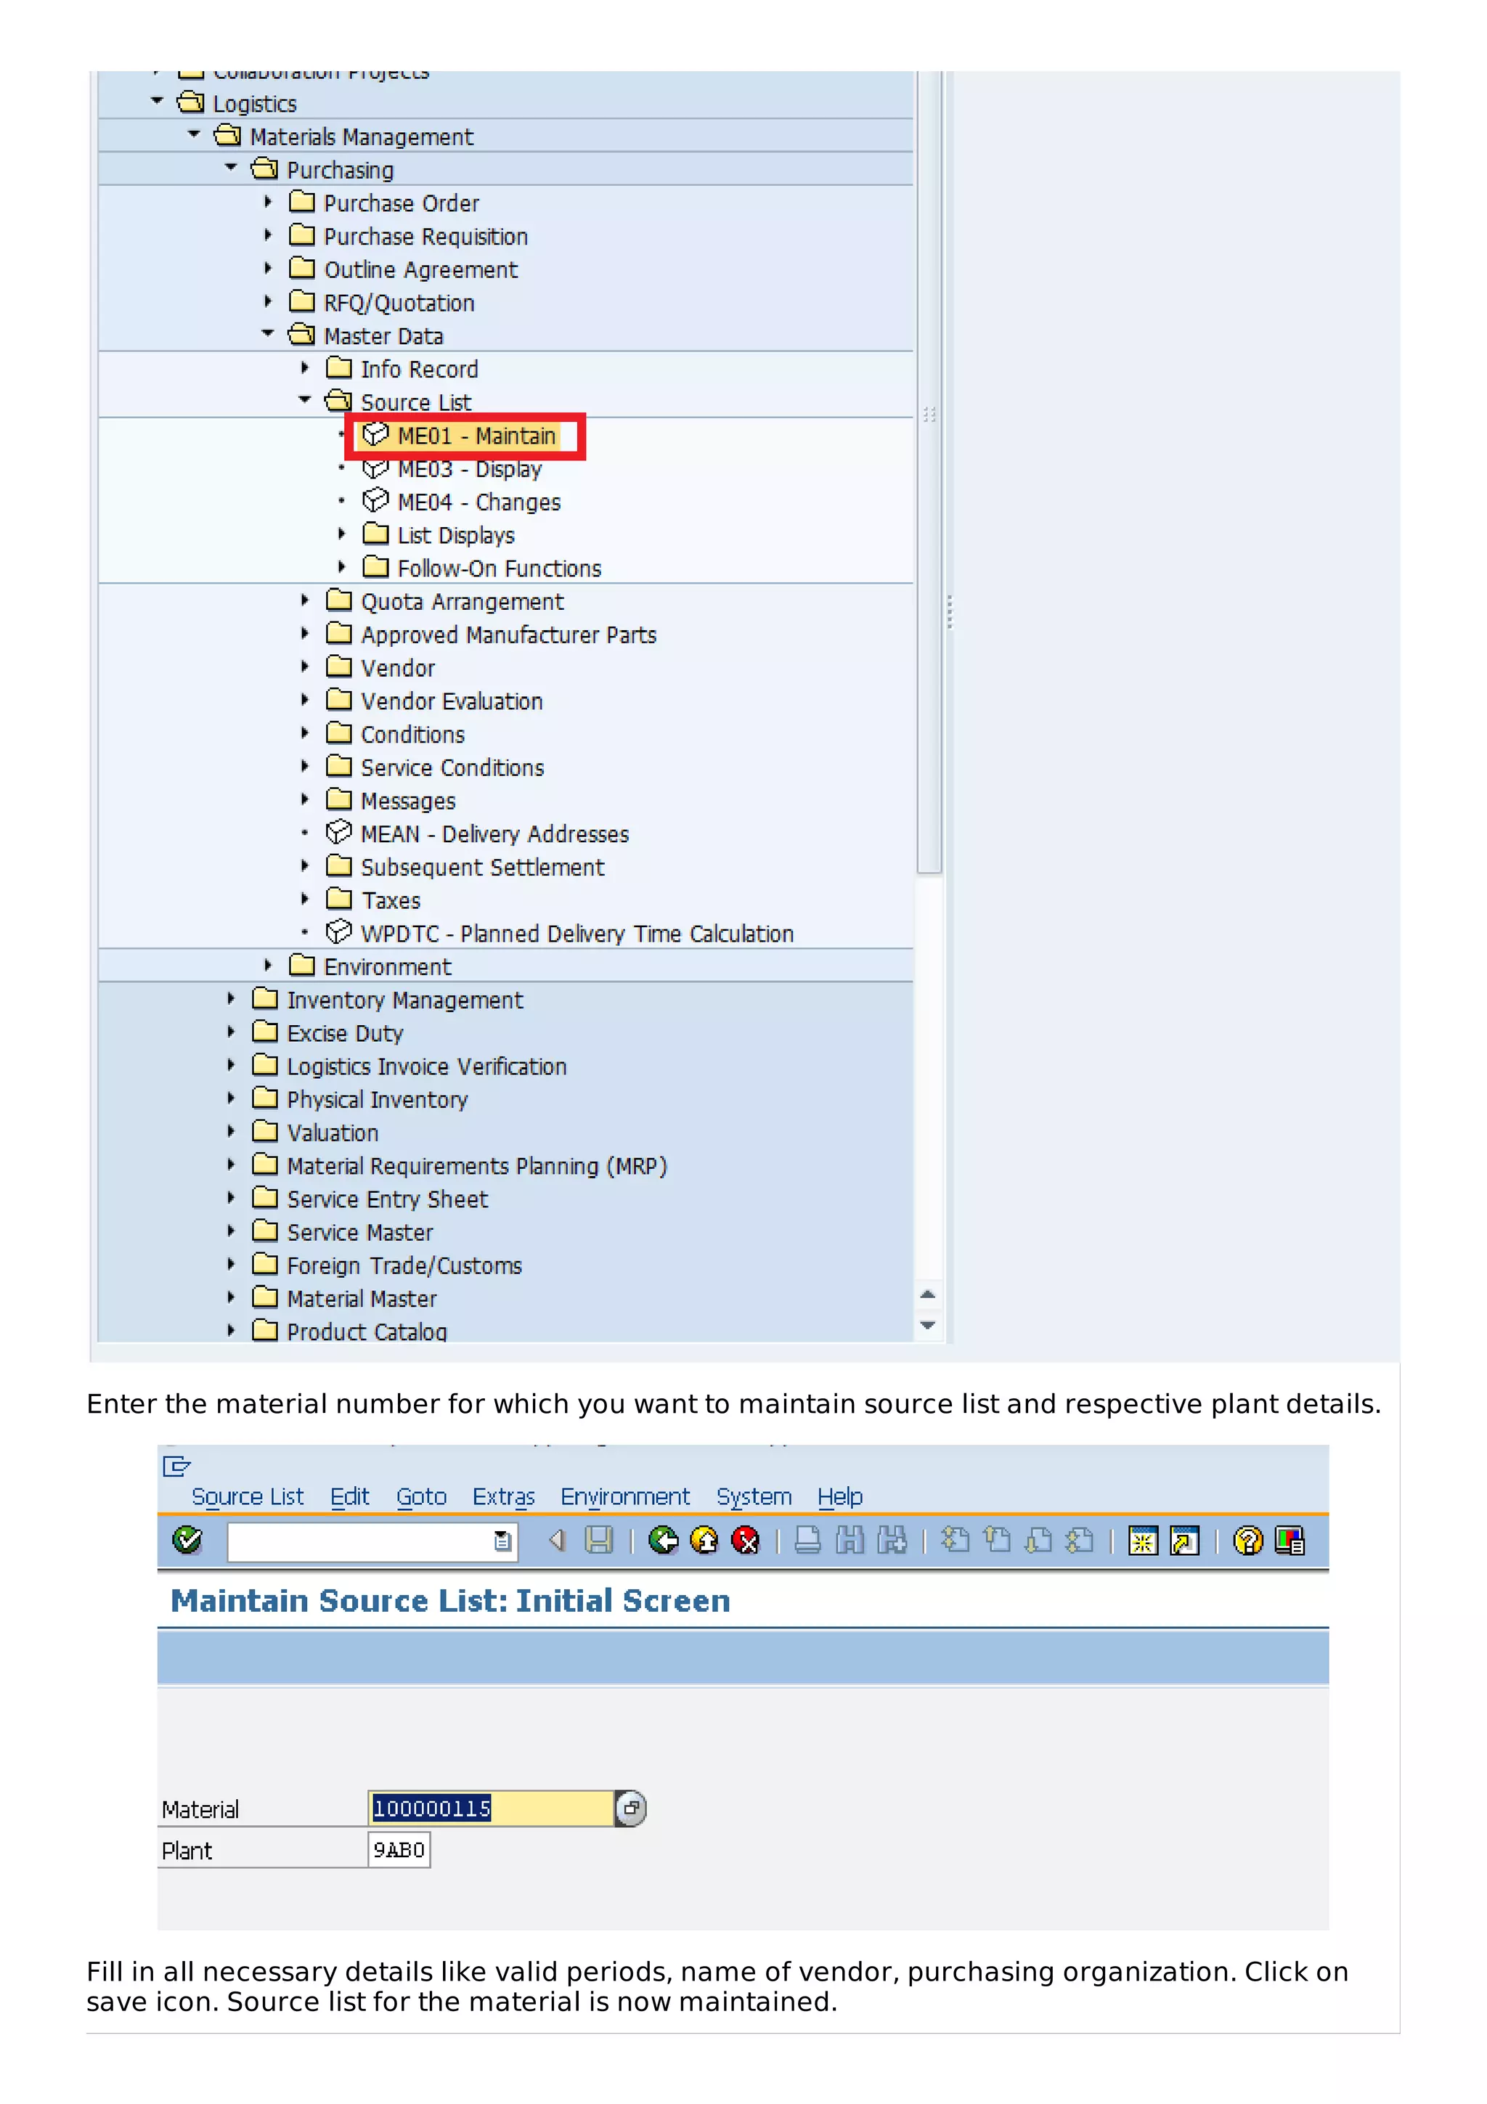1487x2104 pixels.
Task: Select the Service Entry Sheet folder
Action: 388,1199
